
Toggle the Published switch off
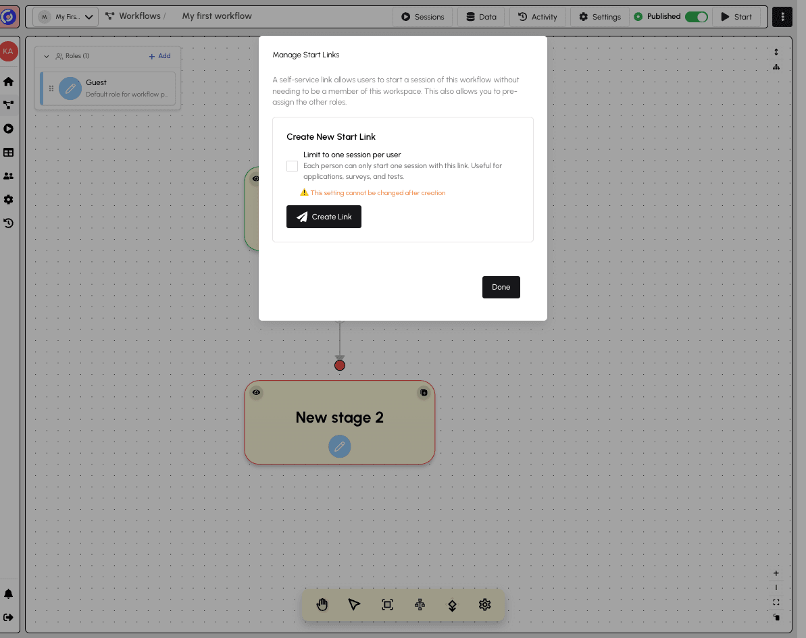click(696, 16)
